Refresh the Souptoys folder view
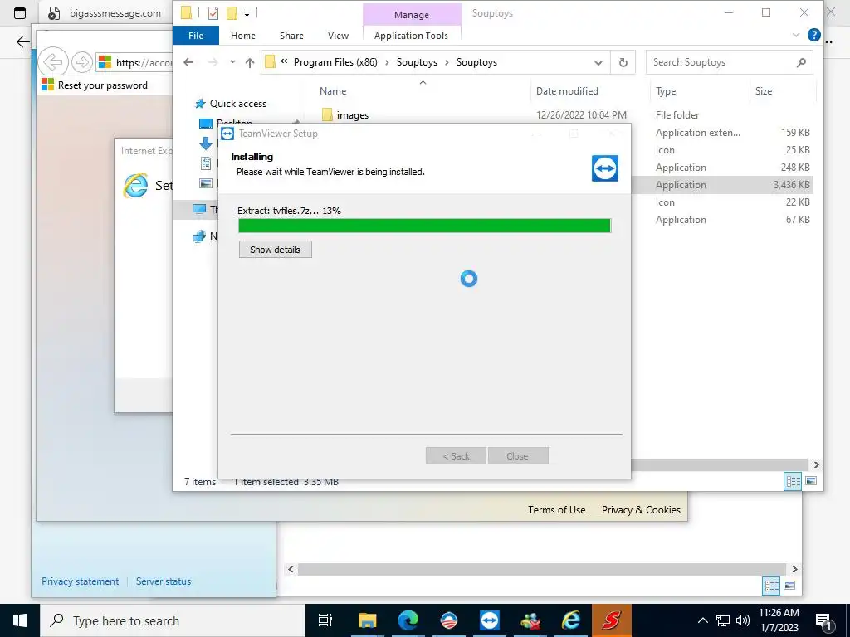Screen dimensions: 850x637 623,62
